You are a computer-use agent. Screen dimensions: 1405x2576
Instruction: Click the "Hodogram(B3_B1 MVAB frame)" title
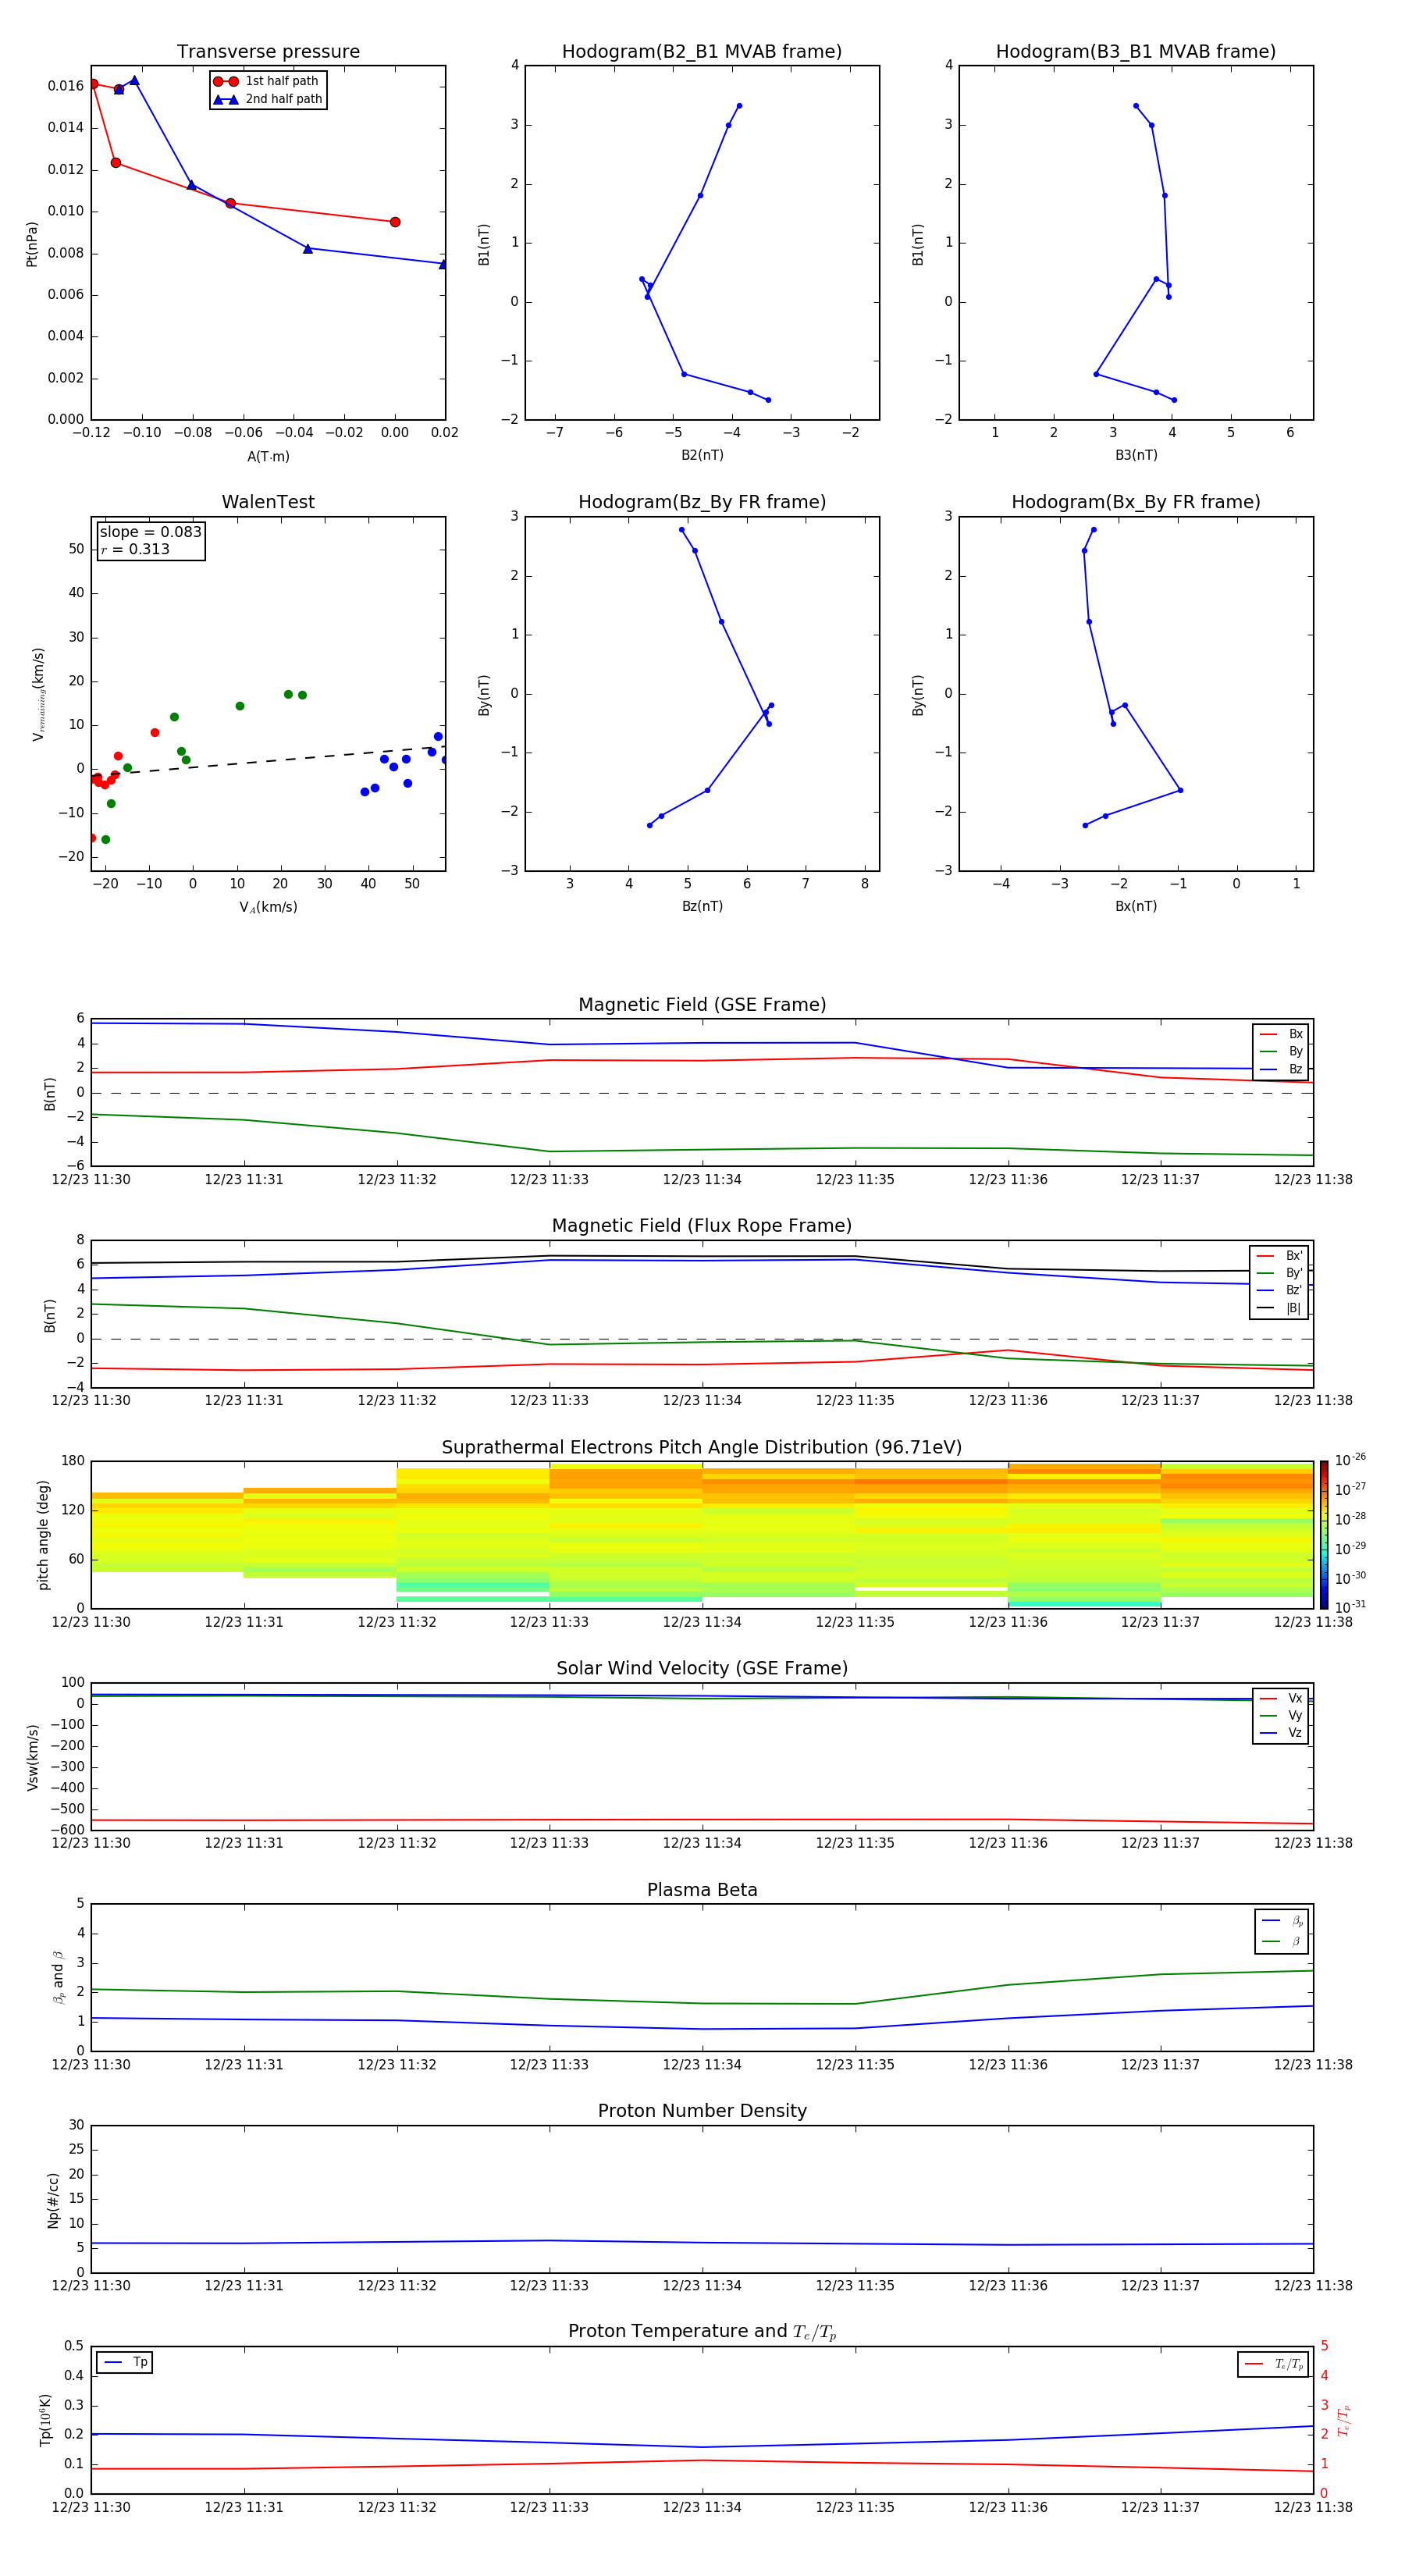pos(1136,51)
